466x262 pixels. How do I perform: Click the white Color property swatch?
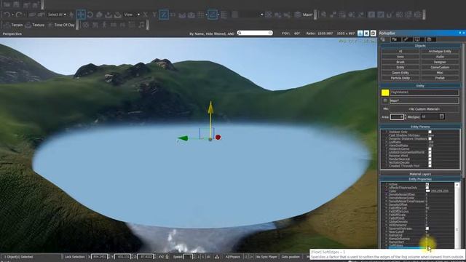(427, 191)
